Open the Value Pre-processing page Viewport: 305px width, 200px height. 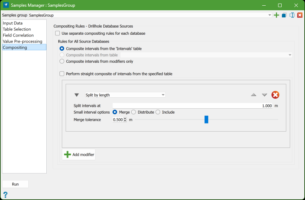click(23, 41)
